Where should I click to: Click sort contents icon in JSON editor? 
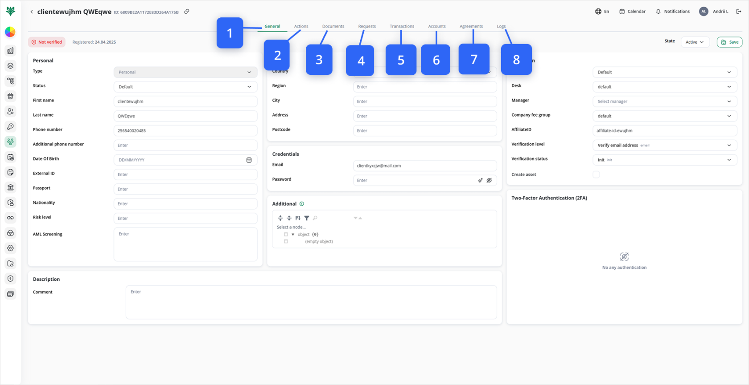(298, 218)
